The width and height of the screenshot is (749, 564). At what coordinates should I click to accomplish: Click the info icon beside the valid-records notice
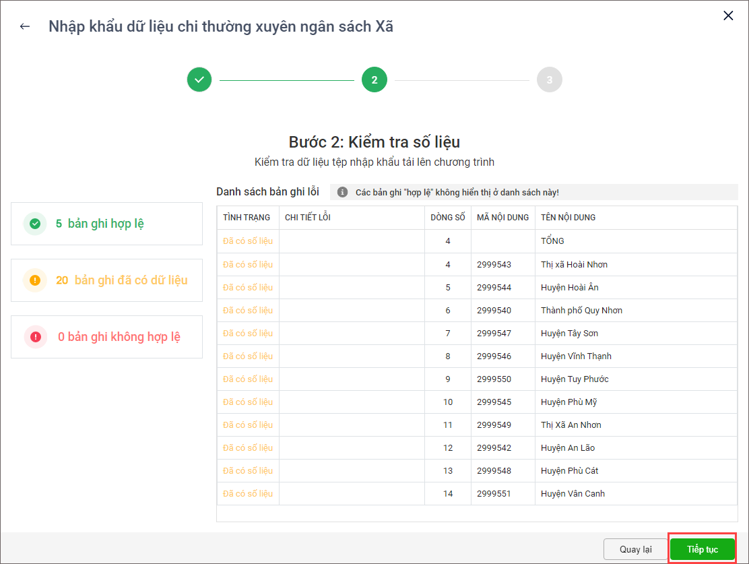tap(342, 192)
